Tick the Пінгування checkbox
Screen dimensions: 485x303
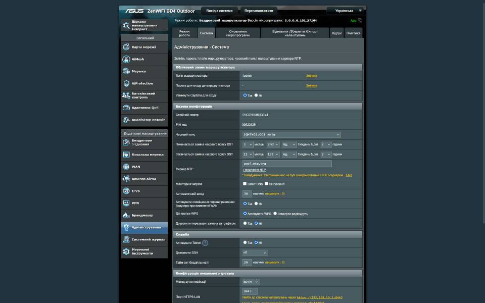click(267, 184)
